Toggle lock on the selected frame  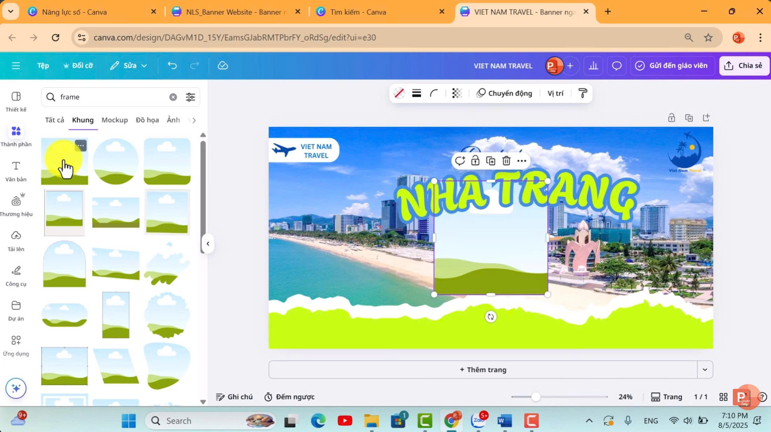(475, 161)
